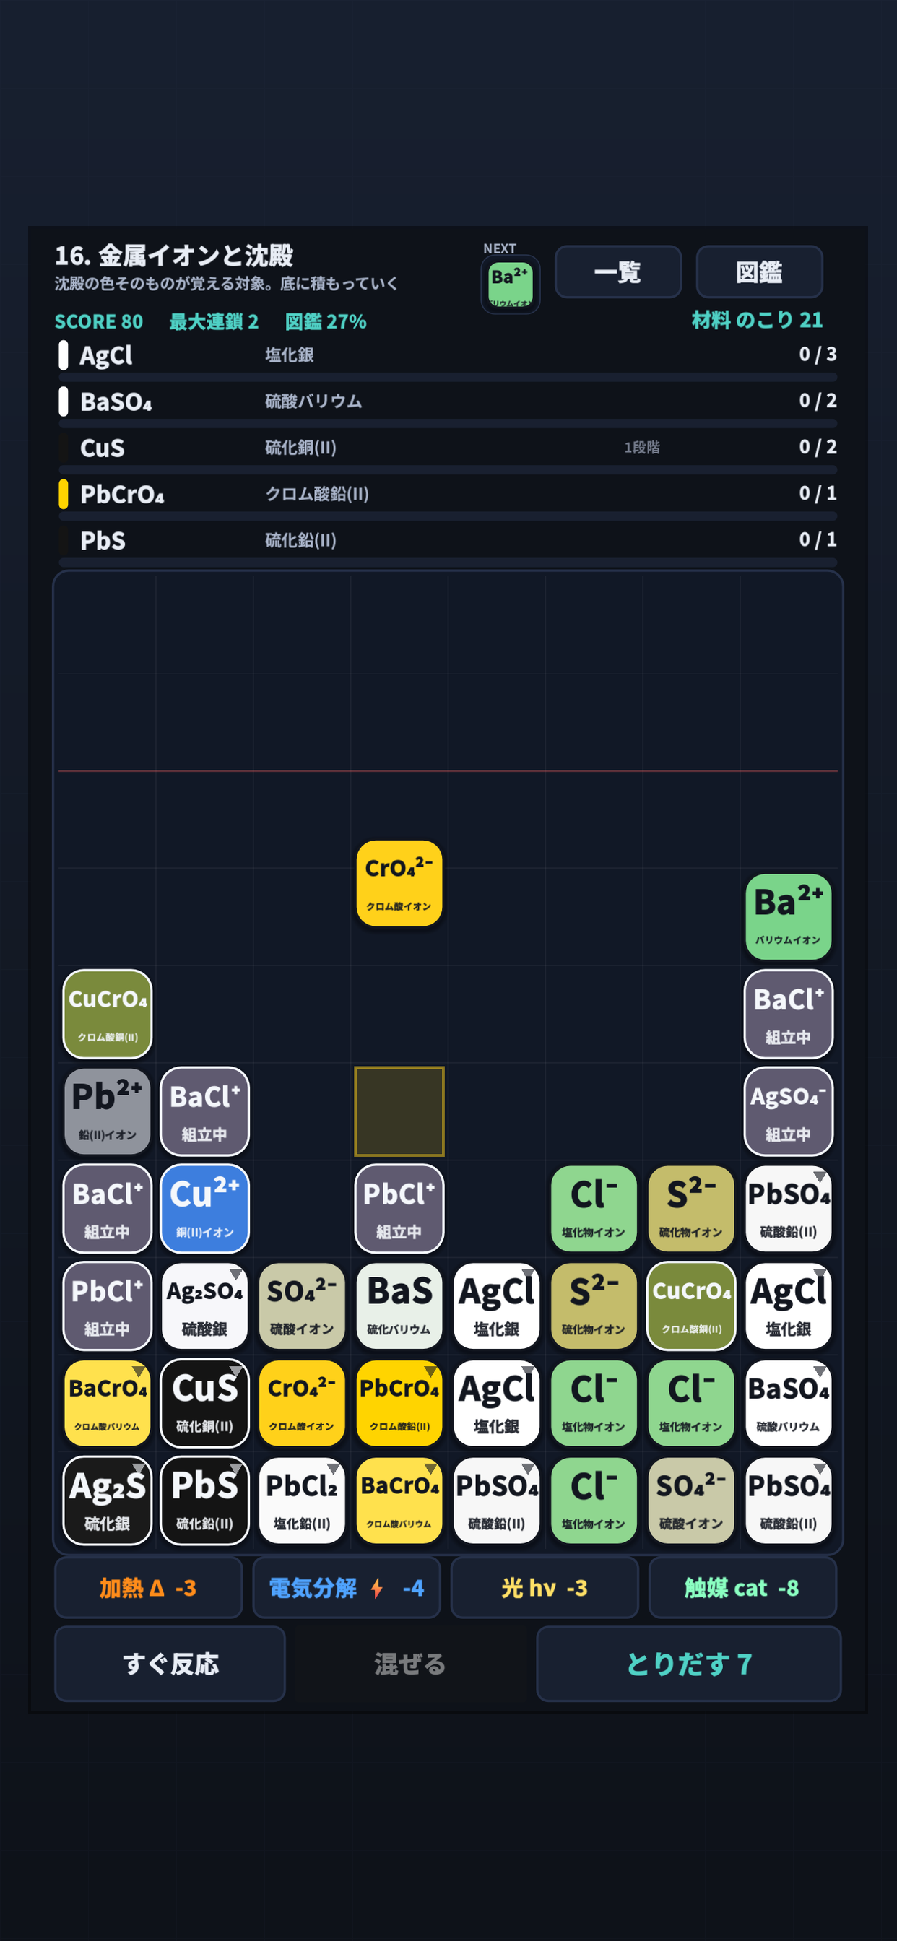Tap the PbCl₂ 塩化鉛(II) tile

pos(301,1501)
